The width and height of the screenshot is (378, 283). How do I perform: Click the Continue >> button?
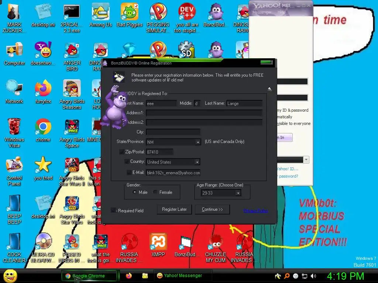pos(212,209)
